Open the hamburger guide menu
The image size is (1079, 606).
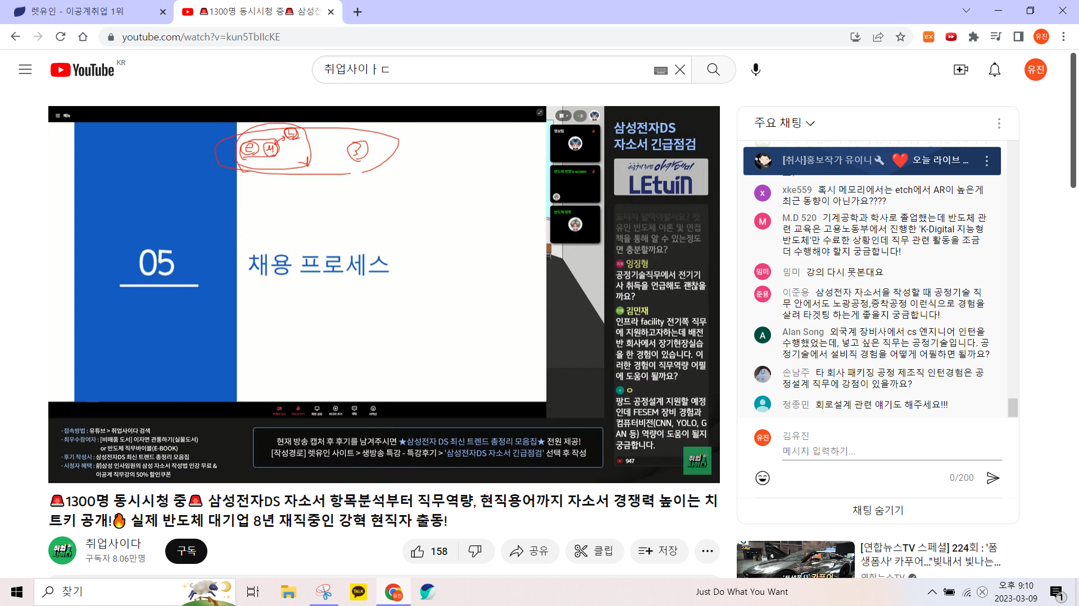[25, 70]
